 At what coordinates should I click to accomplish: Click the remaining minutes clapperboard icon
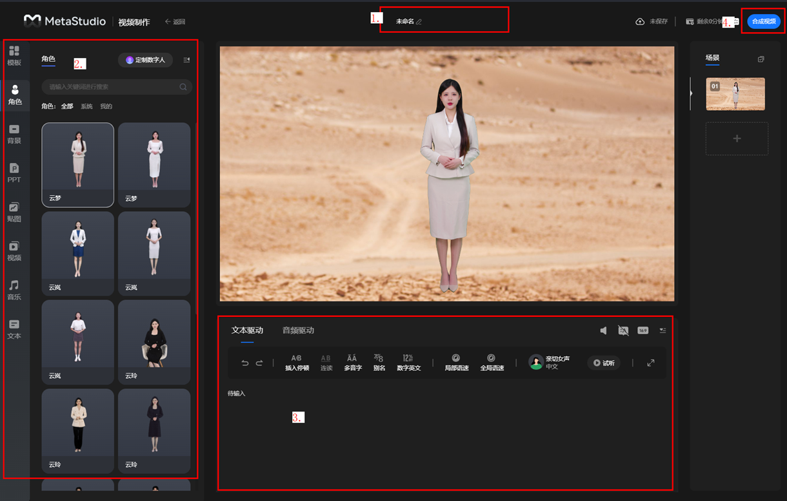click(x=690, y=22)
